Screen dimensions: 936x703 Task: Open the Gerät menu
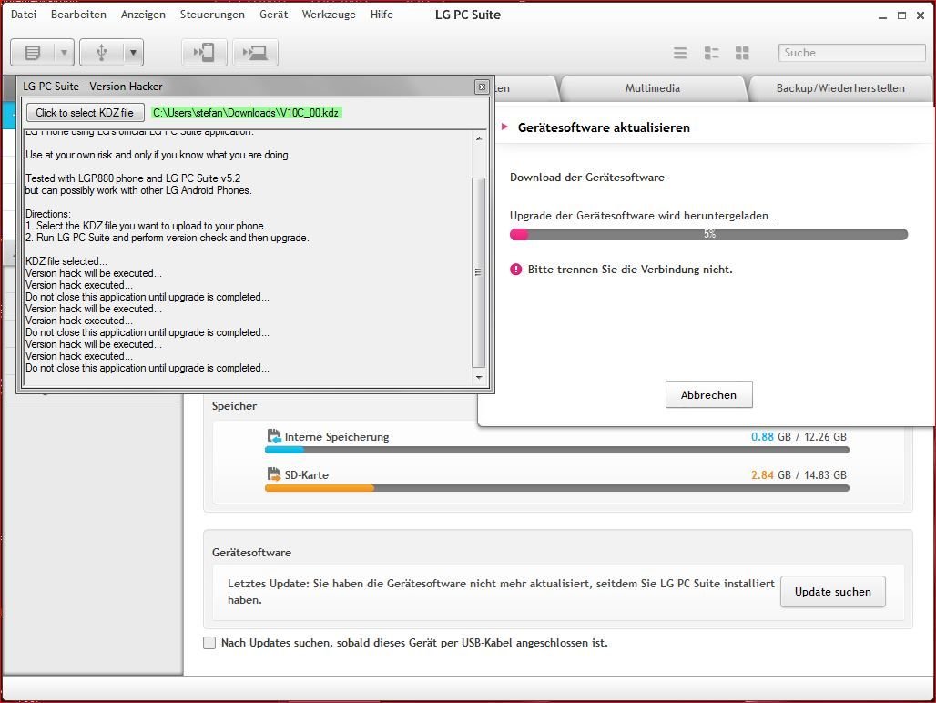point(273,15)
